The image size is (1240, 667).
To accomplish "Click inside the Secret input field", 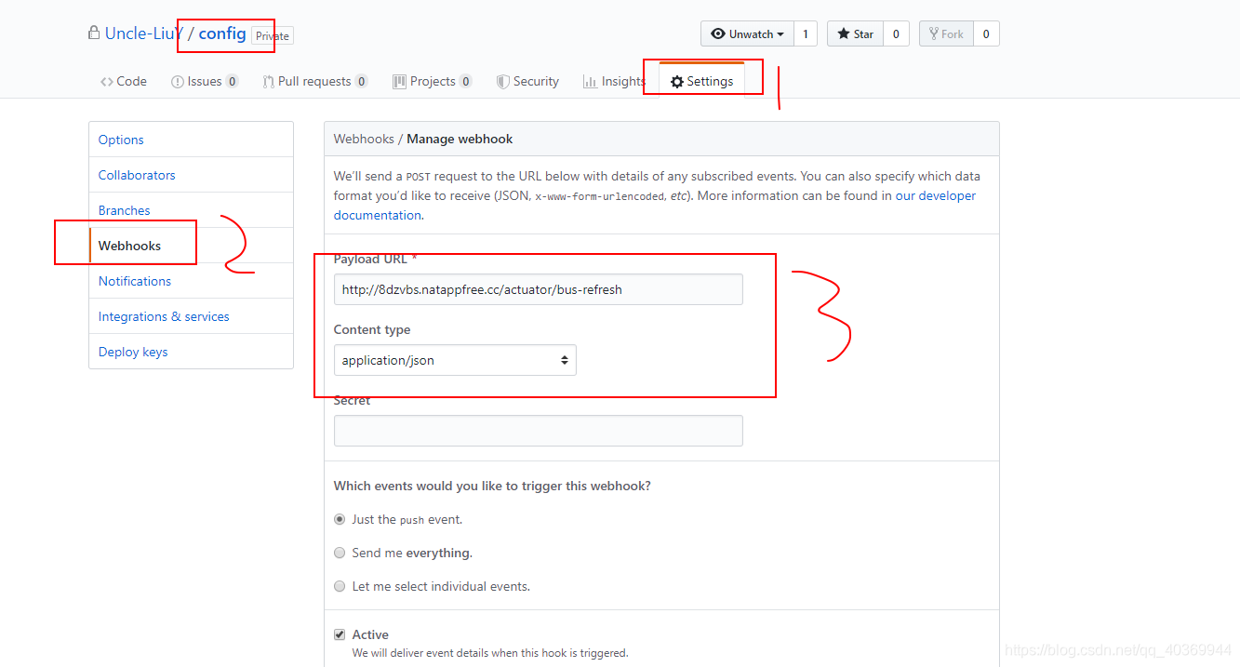I will point(538,431).
